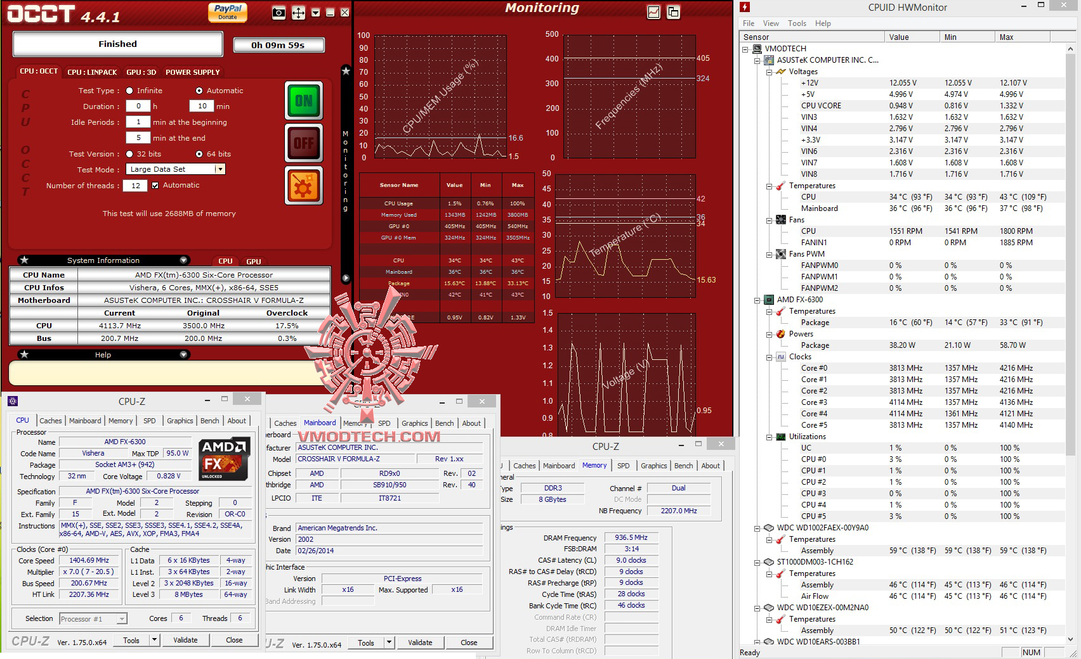Viewport: 1081px width, 659px height.
Task: Open the Processor selection dropdown in CPU-Z
Action: [x=122, y=619]
